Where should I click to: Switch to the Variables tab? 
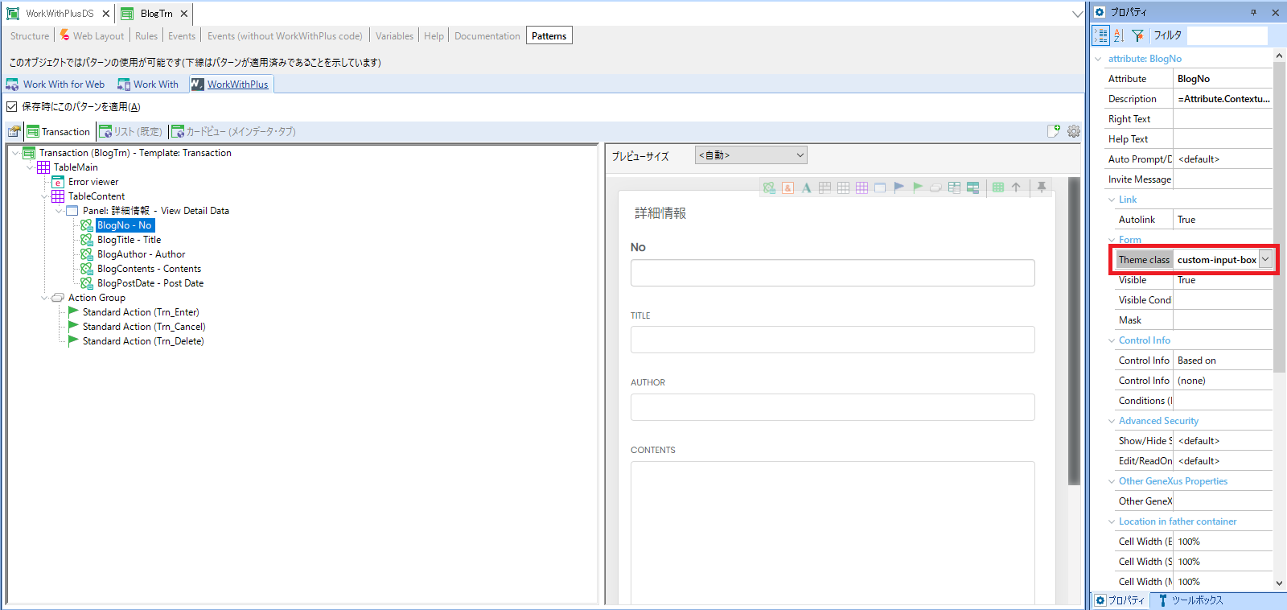[x=394, y=35]
